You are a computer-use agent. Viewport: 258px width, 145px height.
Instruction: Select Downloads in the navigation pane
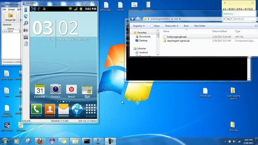(143, 37)
